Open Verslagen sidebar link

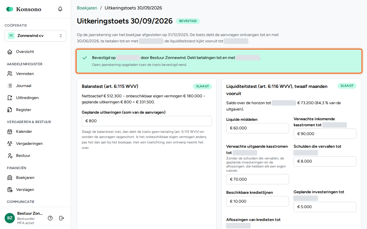(35, 190)
